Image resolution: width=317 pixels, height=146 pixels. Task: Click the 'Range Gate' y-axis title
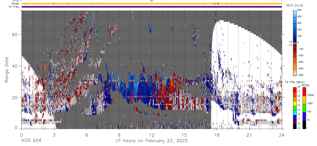click(x=7, y=70)
